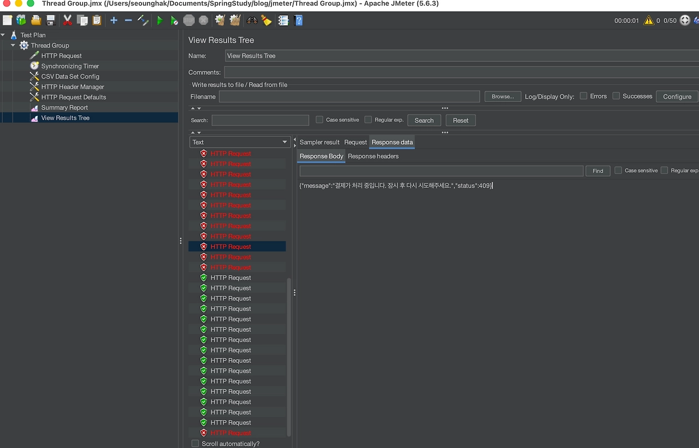Toggle element enabled state via toolbar icon
This screenshot has width=699, height=448.
143,20
